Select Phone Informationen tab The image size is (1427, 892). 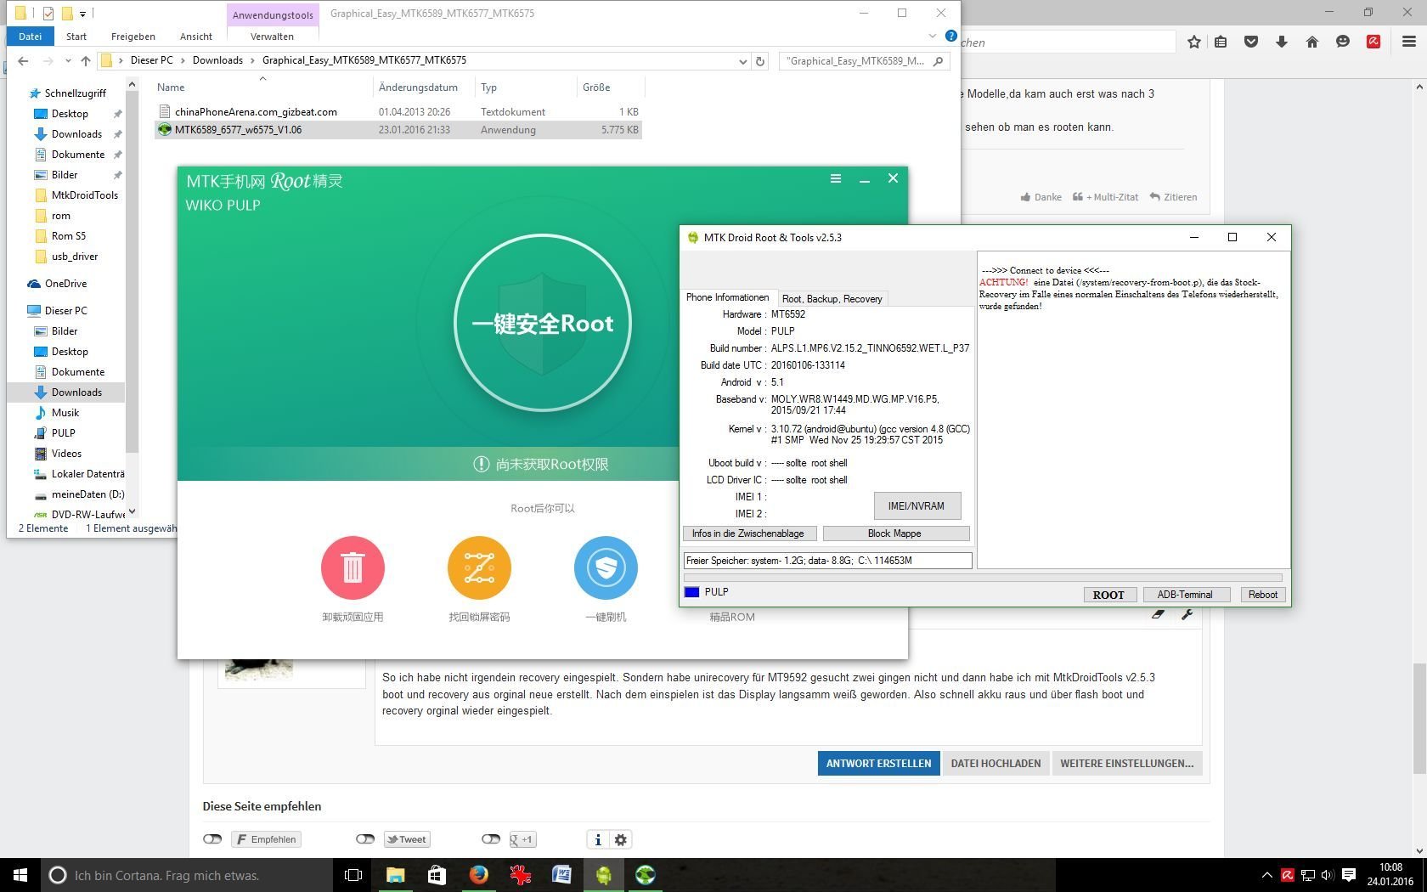(728, 297)
